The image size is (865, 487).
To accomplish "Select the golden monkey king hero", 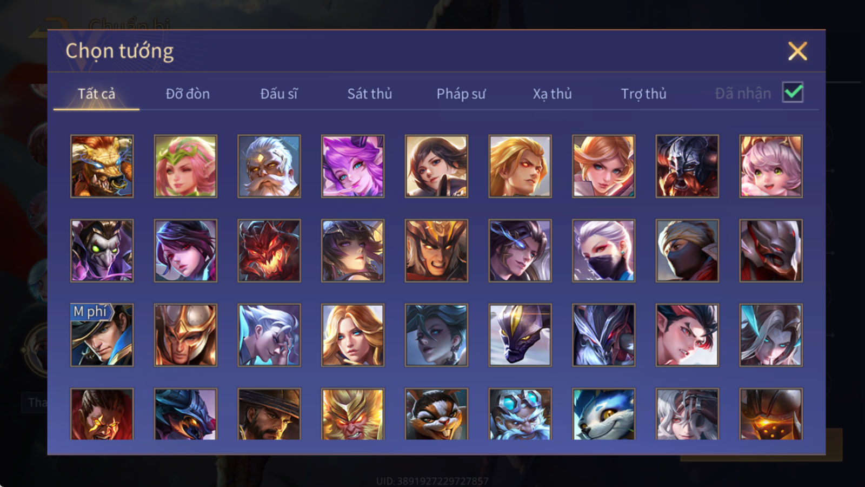I will 352,414.
